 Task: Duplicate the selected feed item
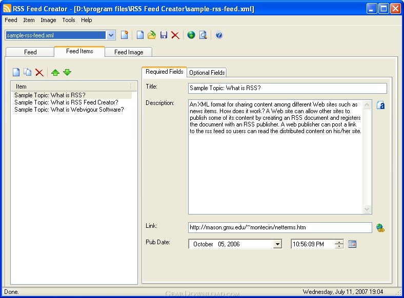tap(28, 72)
